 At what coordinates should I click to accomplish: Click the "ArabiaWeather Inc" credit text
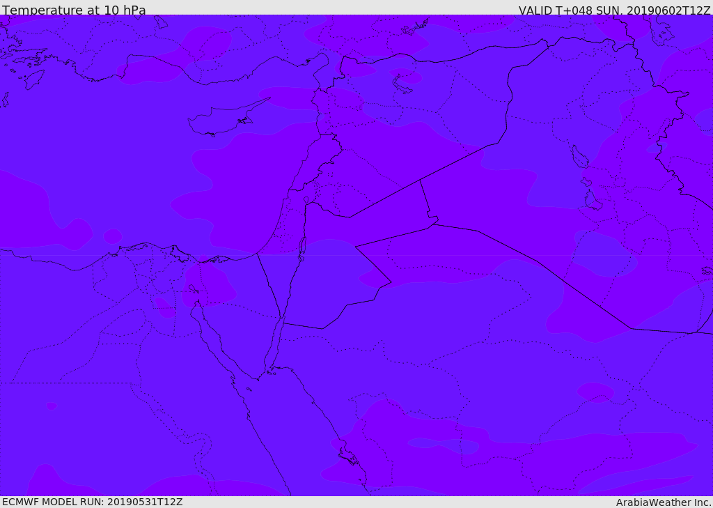(x=663, y=502)
